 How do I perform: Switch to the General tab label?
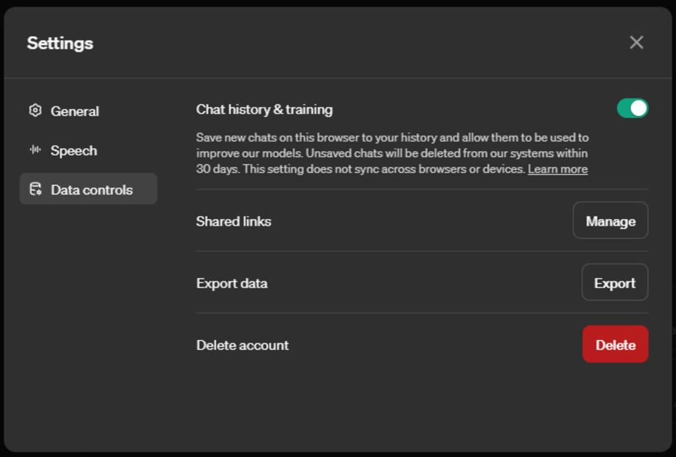(x=74, y=111)
